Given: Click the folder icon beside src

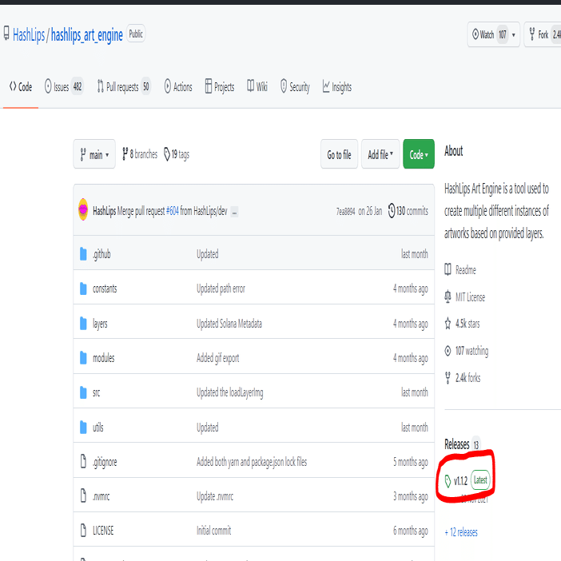Looking at the screenshot, I should point(83,392).
